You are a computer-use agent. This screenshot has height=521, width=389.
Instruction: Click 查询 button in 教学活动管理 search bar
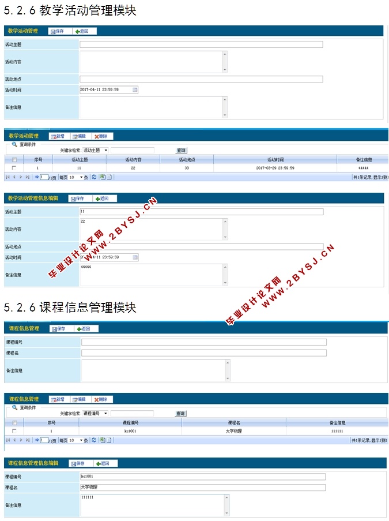[181, 151]
